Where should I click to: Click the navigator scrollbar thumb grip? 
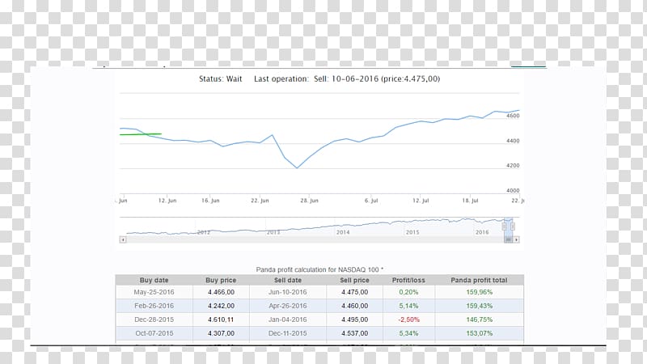pos(508,239)
